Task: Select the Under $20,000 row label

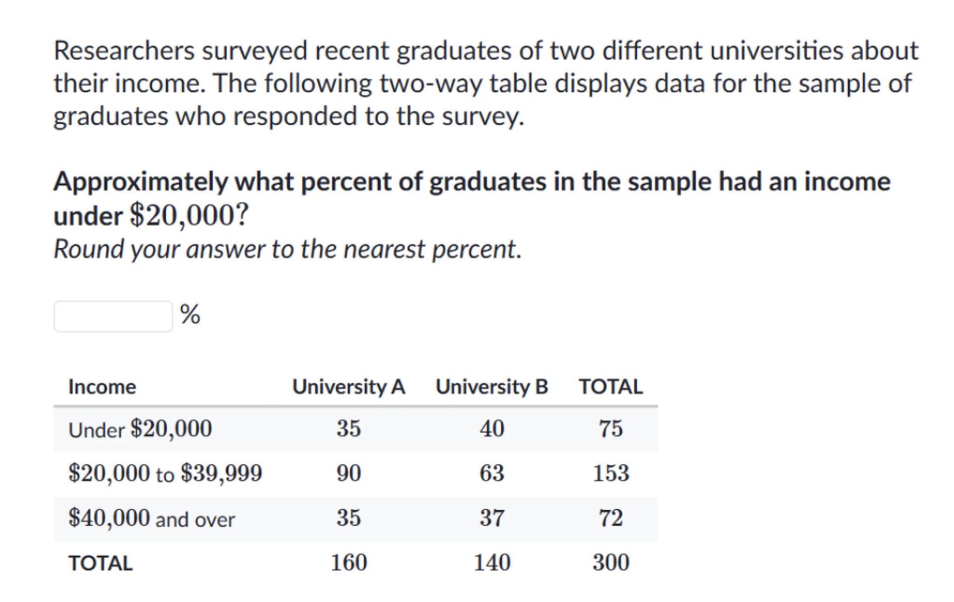Action: click(x=140, y=429)
